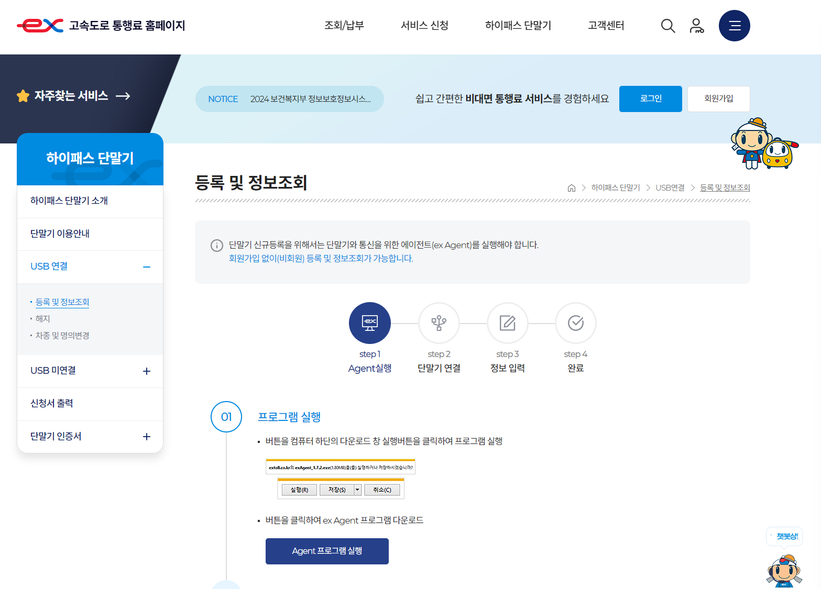
Task: Select 신청서 출력 in the sidebar
Action: pos(90,404)
